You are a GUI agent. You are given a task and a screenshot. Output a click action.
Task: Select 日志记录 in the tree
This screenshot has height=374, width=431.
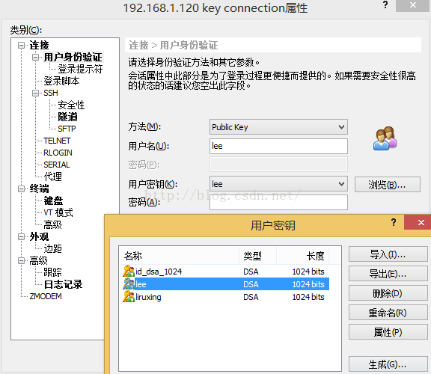pyautogui.click(x=63, y=284)
